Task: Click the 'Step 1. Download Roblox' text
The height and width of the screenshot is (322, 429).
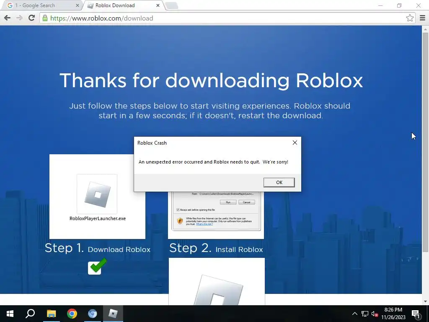Action: [98, 248]
